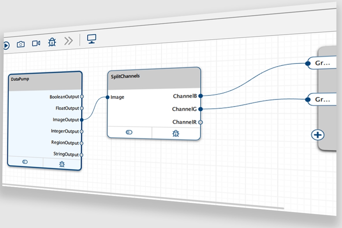
Task: Click the video camera record icon
Action: pyautogui.click(x=36, y=43)
